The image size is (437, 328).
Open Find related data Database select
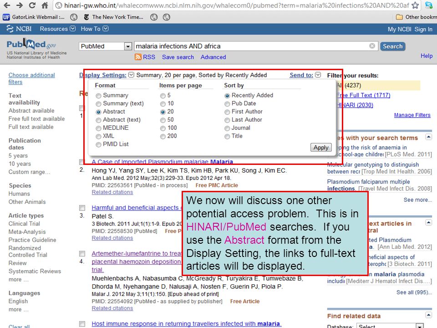[390, 326]
